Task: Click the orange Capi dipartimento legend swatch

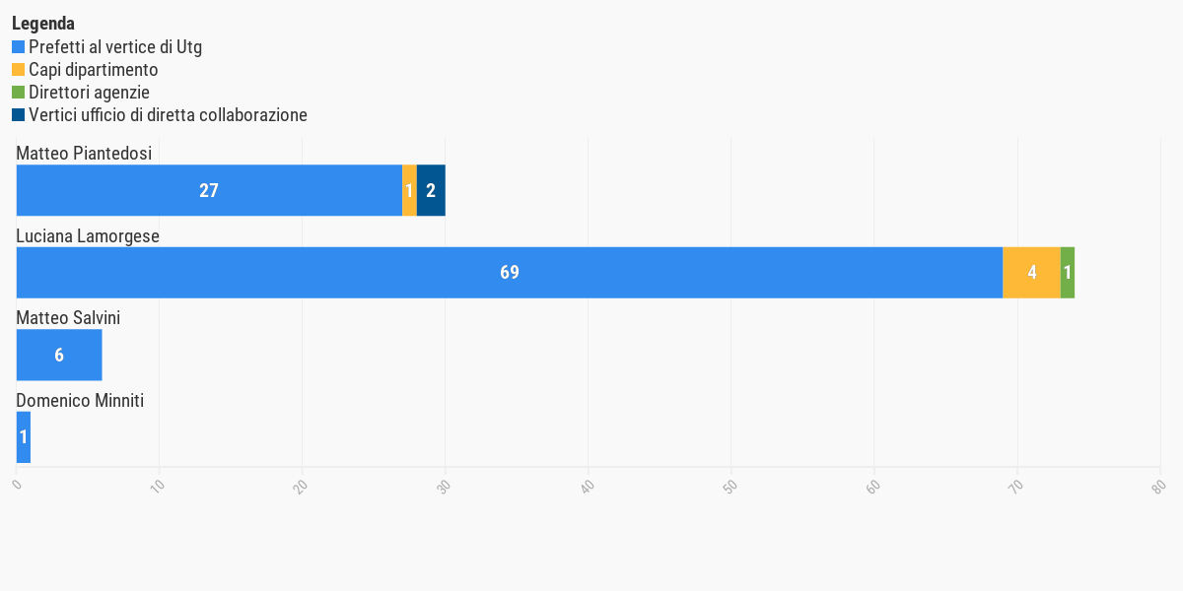Action: point(18,69)
